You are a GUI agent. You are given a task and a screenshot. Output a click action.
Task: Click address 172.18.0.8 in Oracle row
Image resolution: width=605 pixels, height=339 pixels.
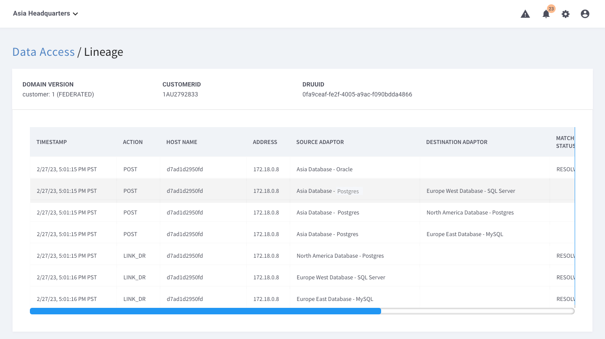[266, 169]
